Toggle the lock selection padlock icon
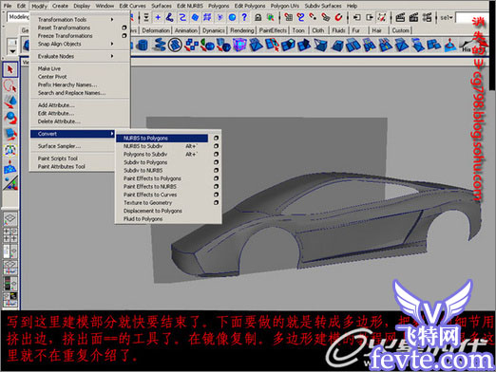Image resolution: width=496 pixels, height=372 pixels. [258, 17]
